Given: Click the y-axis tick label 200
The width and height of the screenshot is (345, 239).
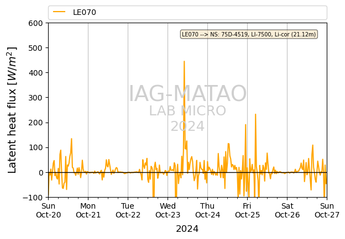Looking at the screenshot, I should pyautogui.click(x=35, y=123).
